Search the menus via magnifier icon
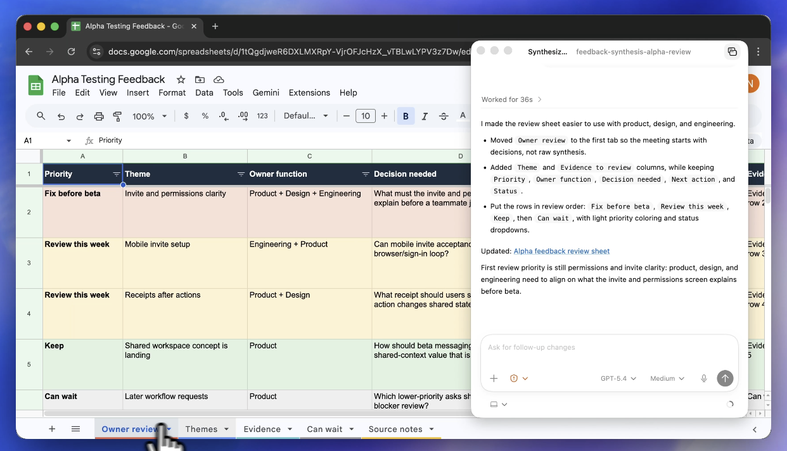787x451 pixels. click(x=41, y=116)
